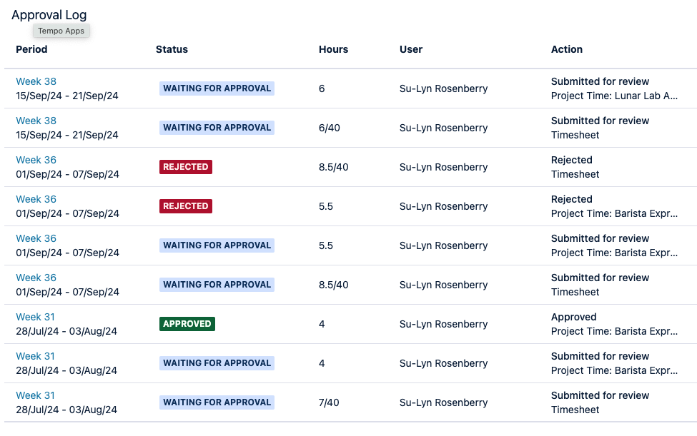Select the Hours column header
The width and height of the screenshot is (697, 436).
click(x=333, y=49)
